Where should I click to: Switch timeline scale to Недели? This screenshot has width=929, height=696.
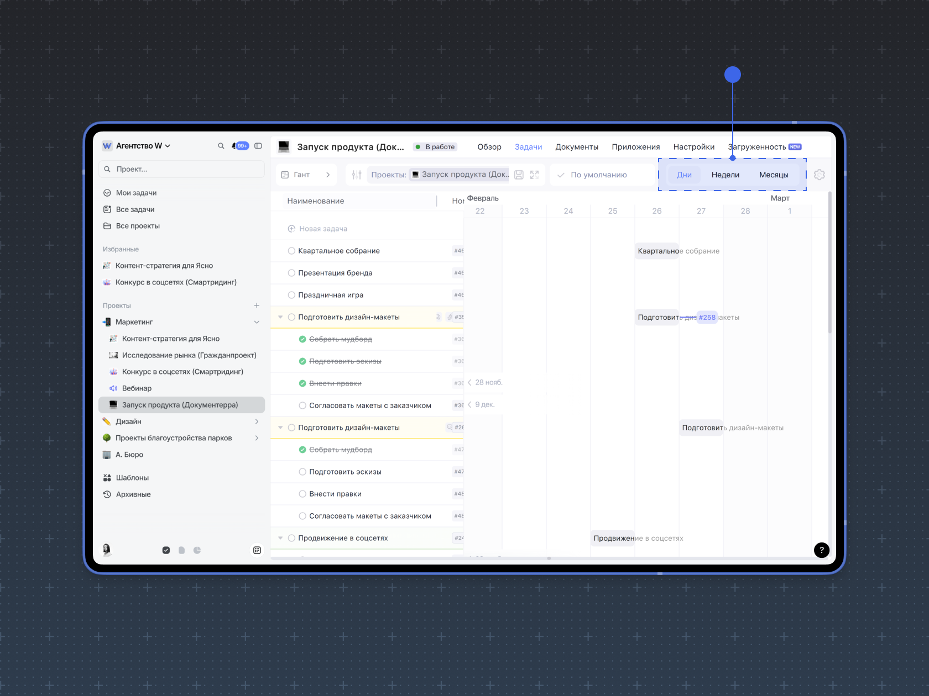pyautogui.click(x=725, y=175)
